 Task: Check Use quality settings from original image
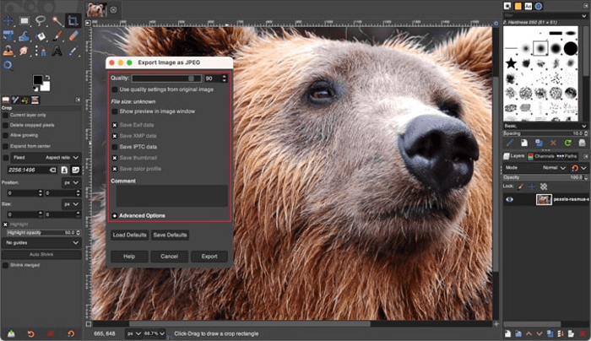[x=115, y=89]
